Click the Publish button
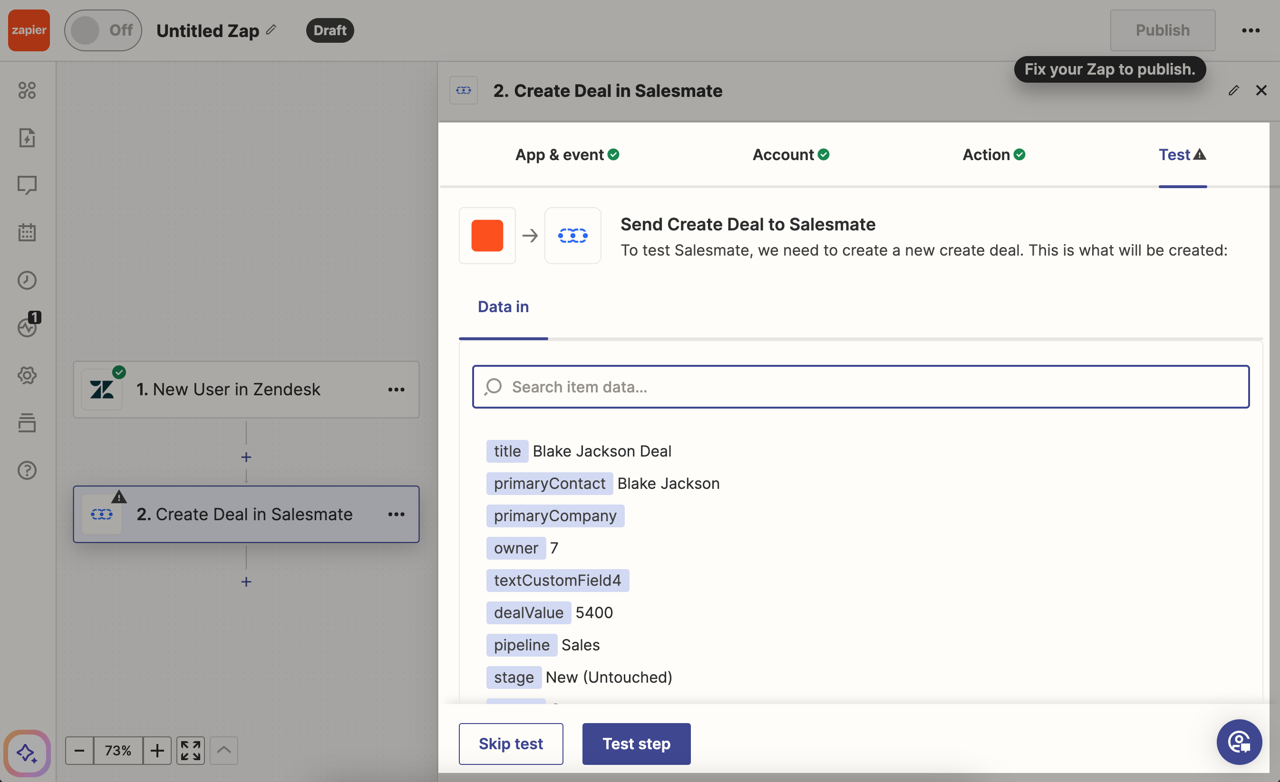Viewport: 1280px width, 782px height. (x=1162, y=30)
